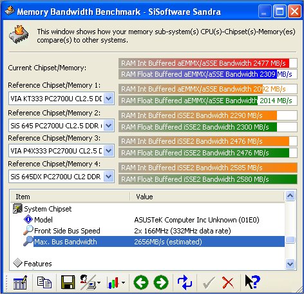Click the red RAM Int Buffered 2477 MB/s bar

pos(207,63)
